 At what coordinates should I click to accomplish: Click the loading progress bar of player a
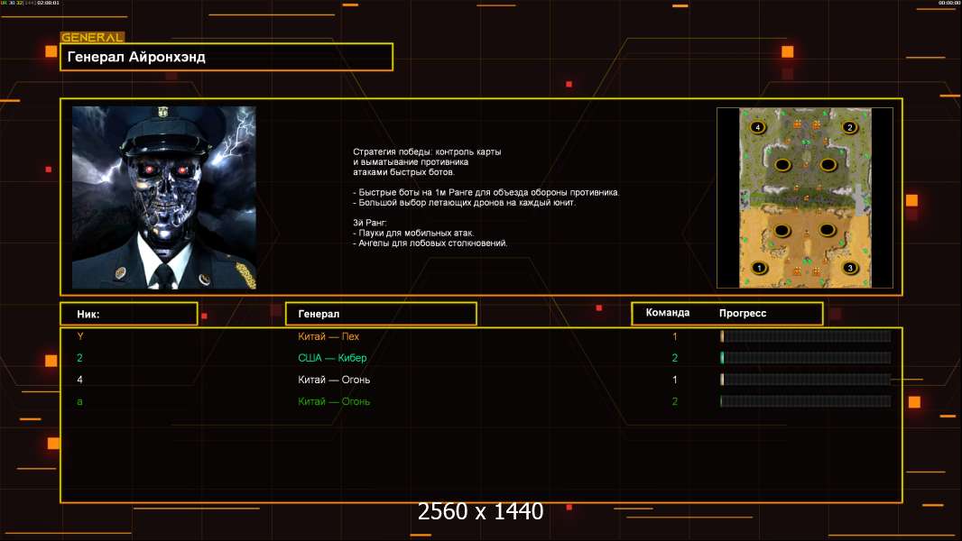pos(806,401)
